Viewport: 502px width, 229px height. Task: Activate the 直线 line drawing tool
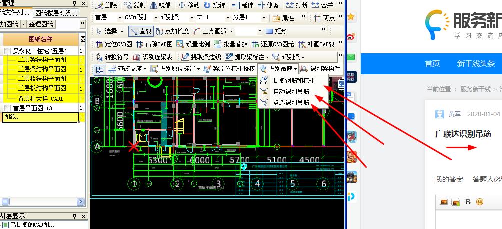(x=141, y=31)
